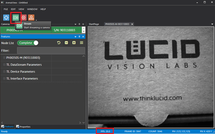Expand the PHX050S-M (903110003) tree node
Image resolution: width=215 pixels, height=134 pixels.
pyautogui.click(x=4, y=58)
